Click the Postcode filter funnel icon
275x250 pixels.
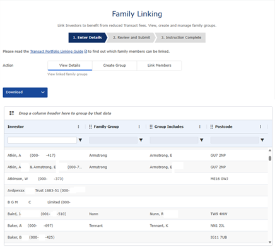(x=262, y=140)
